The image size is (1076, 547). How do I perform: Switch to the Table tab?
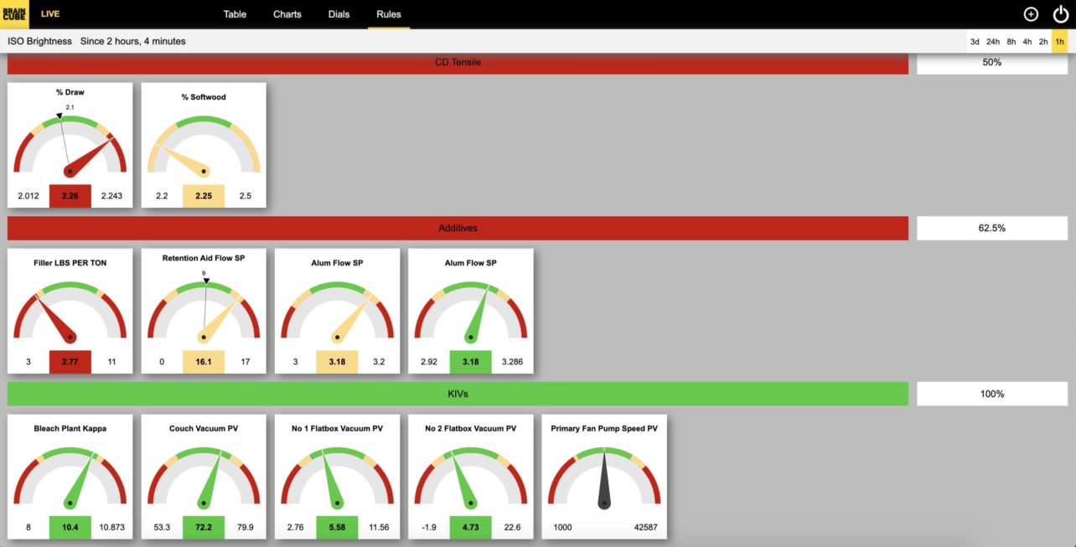[235, 14]
